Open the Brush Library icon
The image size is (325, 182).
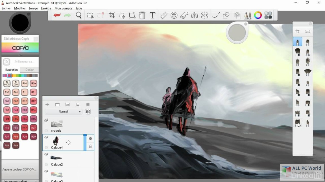(x=307, y=32)
